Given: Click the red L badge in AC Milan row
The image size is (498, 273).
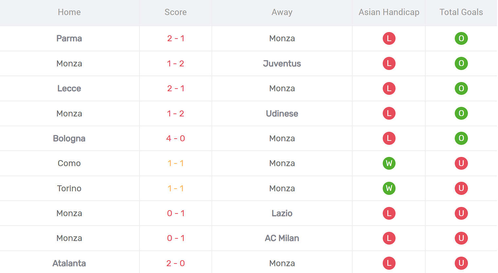Looking at the screenshot, I should pyautogui.click(x=389, y=238).
